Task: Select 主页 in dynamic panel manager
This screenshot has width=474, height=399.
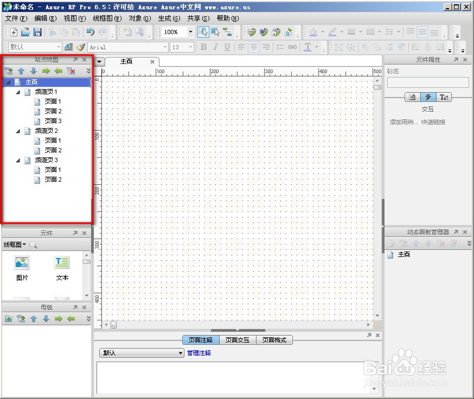Action: tap(404, 254)
